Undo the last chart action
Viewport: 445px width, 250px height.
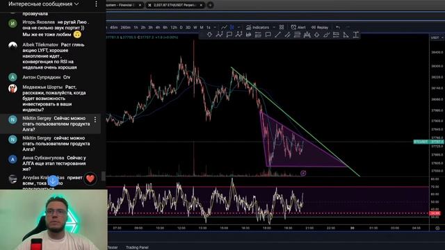click(x=338, y=27)
